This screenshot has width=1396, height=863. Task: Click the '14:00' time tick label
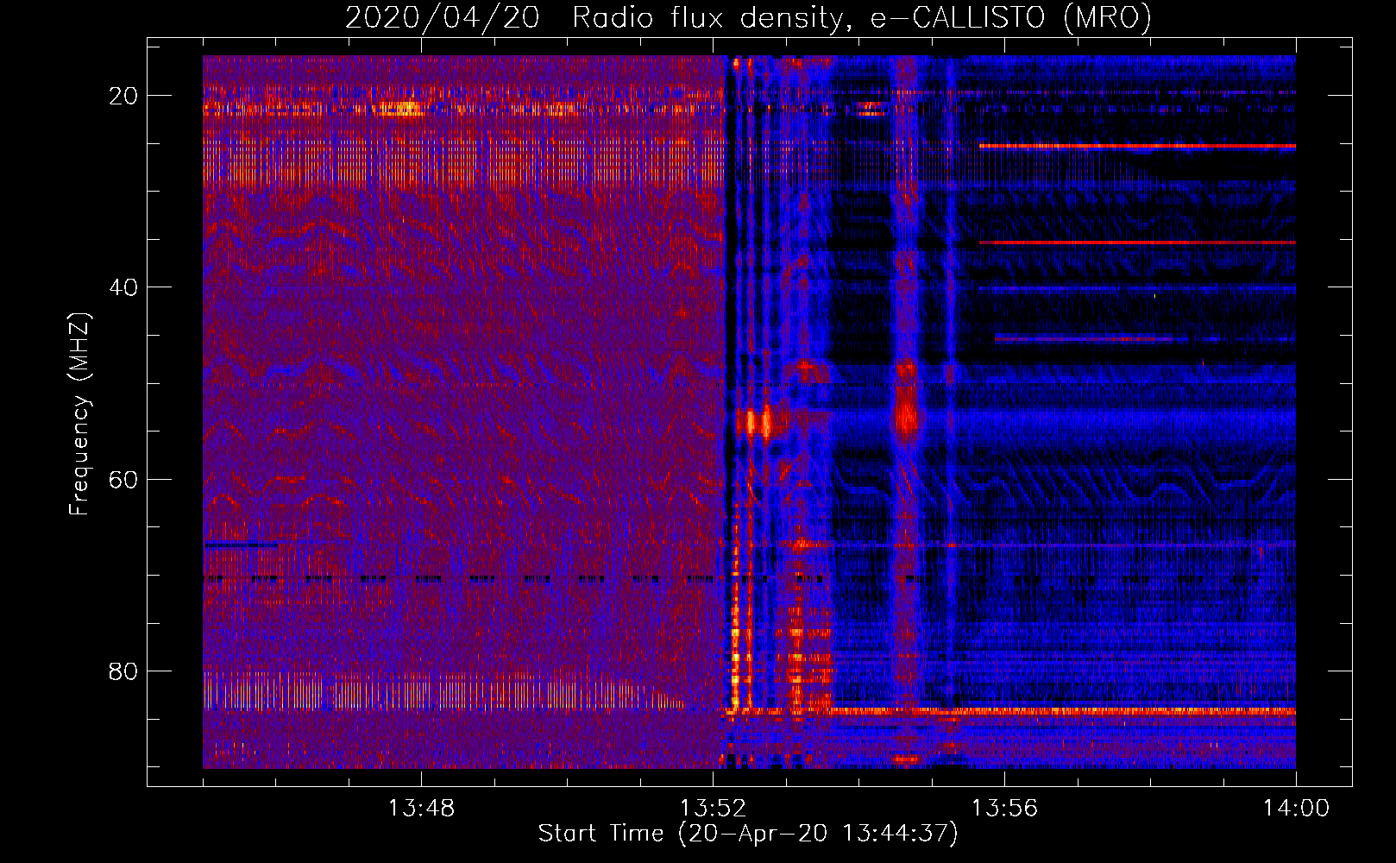pyautogui.click(x=1296, y=809)
